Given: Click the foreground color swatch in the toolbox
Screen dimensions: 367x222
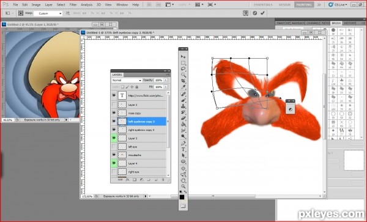Looking at the screenshot, I should [182, 197].
